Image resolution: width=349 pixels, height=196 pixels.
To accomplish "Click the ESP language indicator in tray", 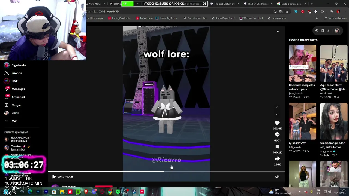I will click(318, 192).
